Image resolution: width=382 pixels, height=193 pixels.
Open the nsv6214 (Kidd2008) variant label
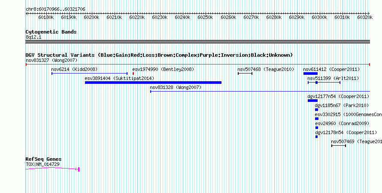pyautogui.click(x=74, y=69)
